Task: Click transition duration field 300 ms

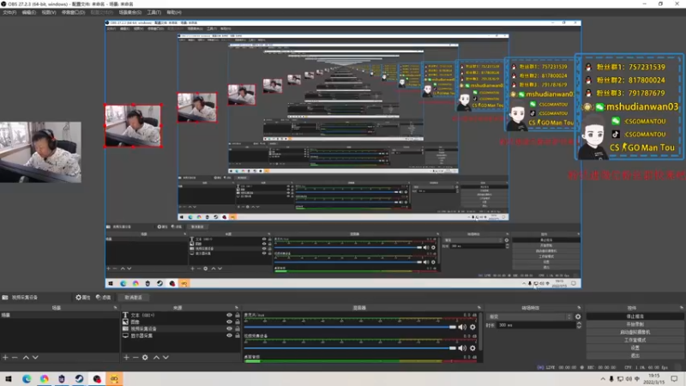Action: point(536,325)
